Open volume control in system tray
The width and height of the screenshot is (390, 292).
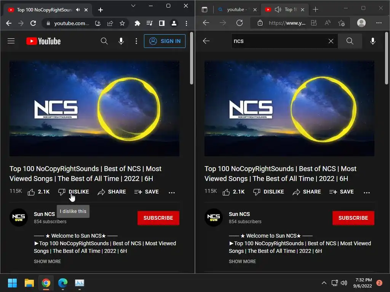[344, 283]
